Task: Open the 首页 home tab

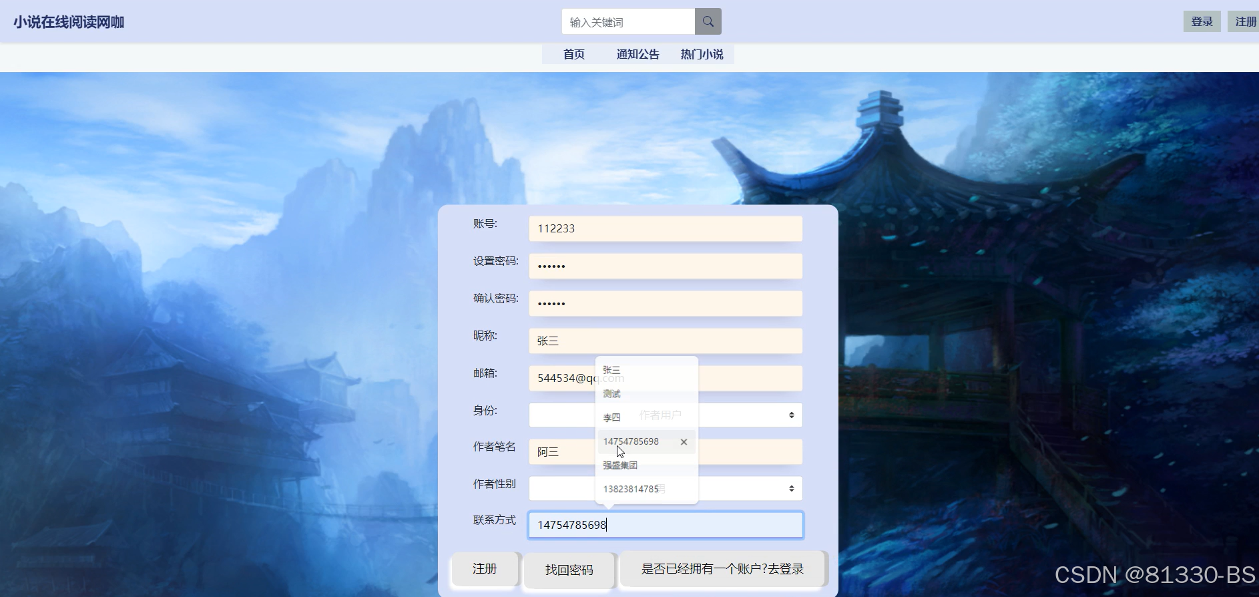Action: pyautogui.click(x=574, y=54)
